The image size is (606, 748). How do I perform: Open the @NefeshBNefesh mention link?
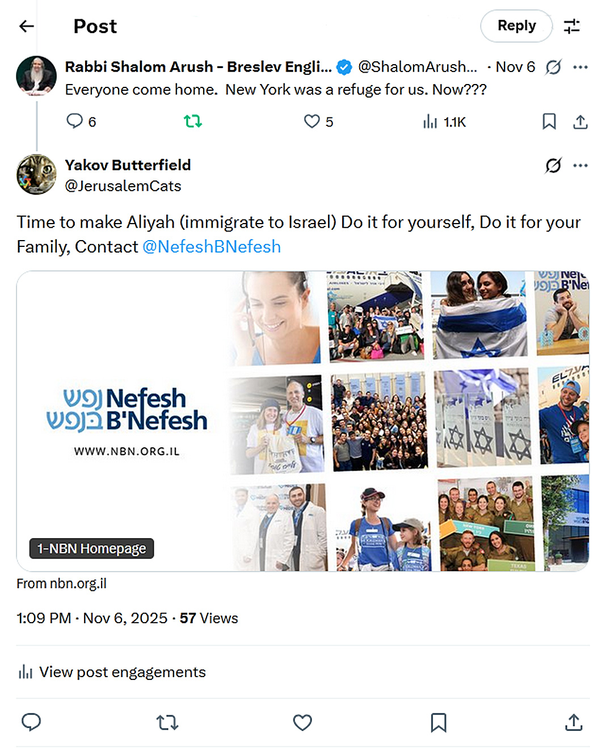[x=212, y=247]
